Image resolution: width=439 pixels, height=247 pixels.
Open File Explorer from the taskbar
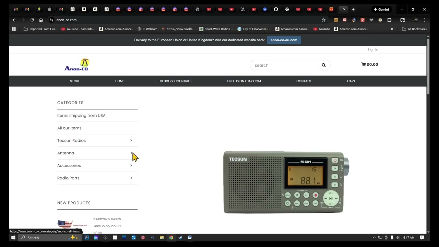162,237
